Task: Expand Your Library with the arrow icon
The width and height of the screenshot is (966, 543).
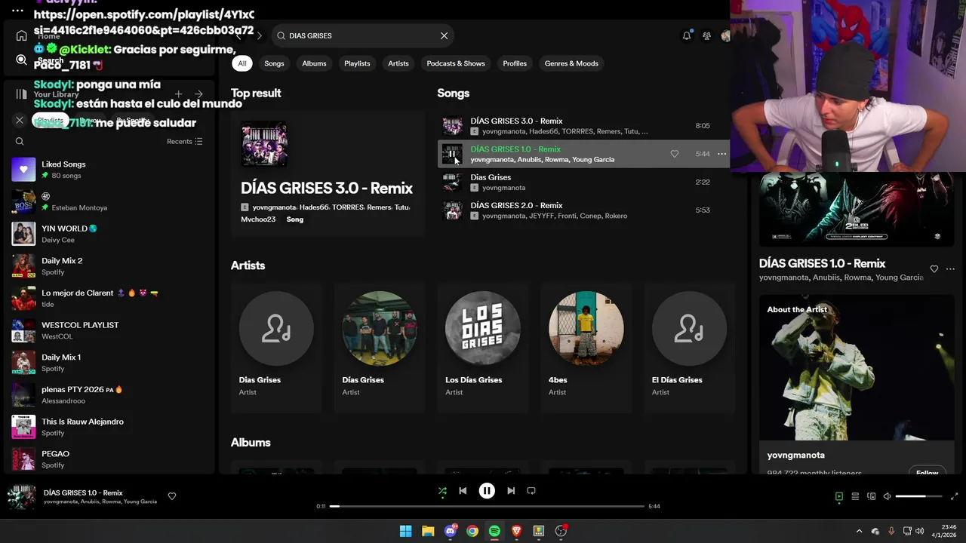Action: (198, 94)
